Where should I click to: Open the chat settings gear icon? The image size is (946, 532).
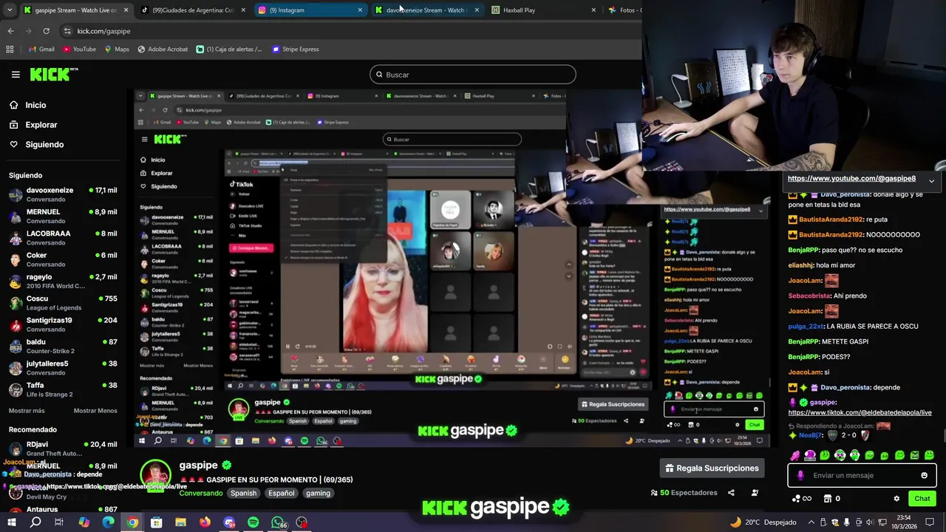pyautogui.click(x=896, y=499)
